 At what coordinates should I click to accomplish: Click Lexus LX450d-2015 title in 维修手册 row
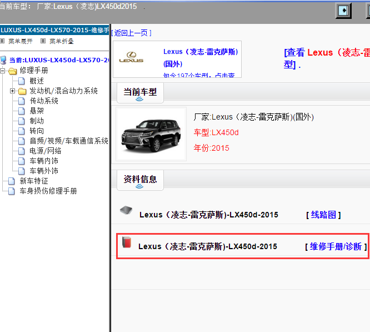click(208, 246)
